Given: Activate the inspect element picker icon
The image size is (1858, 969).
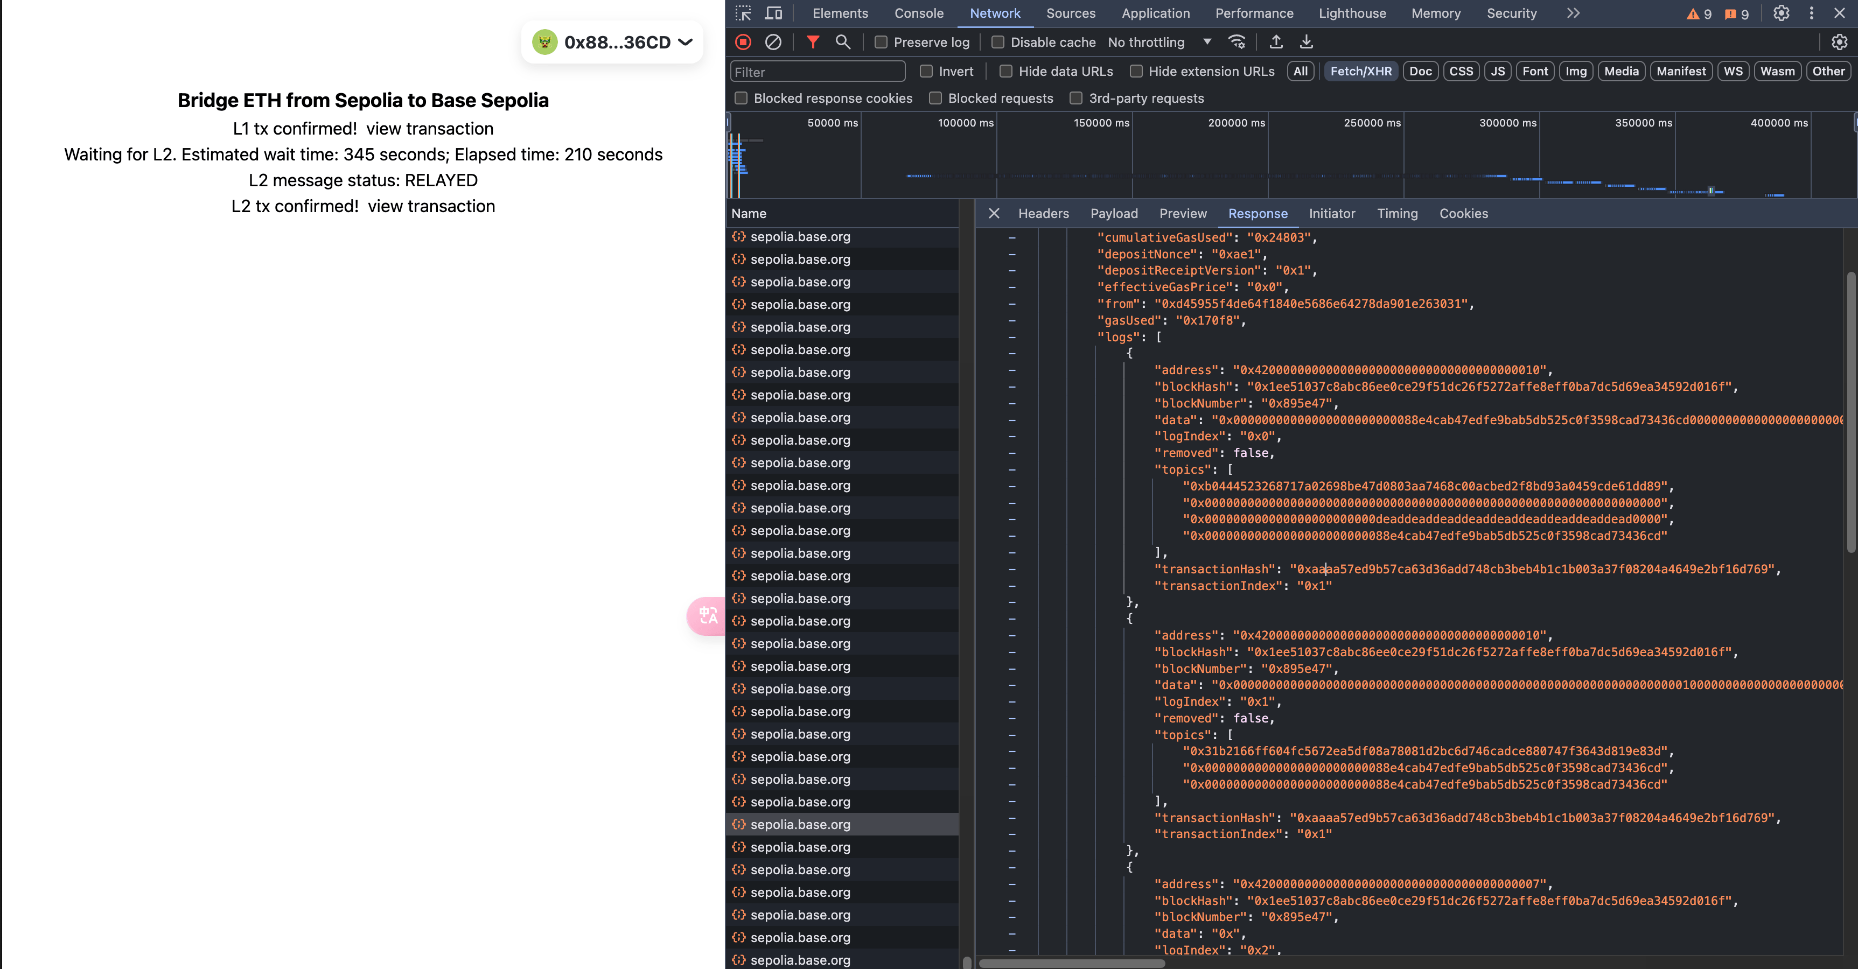Looking at the screenshot, I should [743, 13].
